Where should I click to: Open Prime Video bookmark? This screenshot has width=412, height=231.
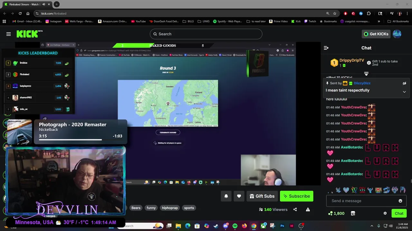(x=278, y=21)
